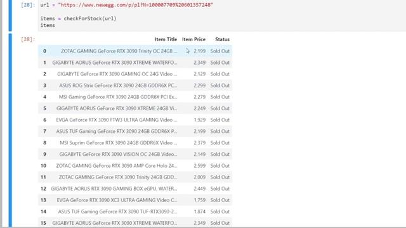Click the Item Price column header
Screen dimensions: 406x228
click(193, 39)
